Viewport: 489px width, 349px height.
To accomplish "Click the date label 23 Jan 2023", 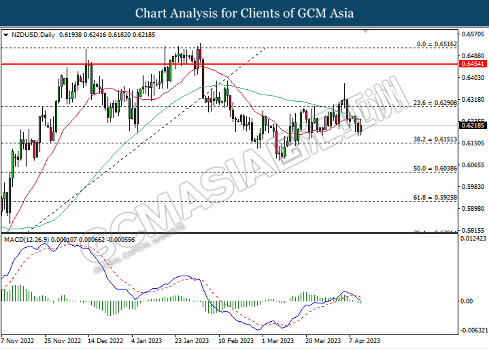I will pos(192,341).
